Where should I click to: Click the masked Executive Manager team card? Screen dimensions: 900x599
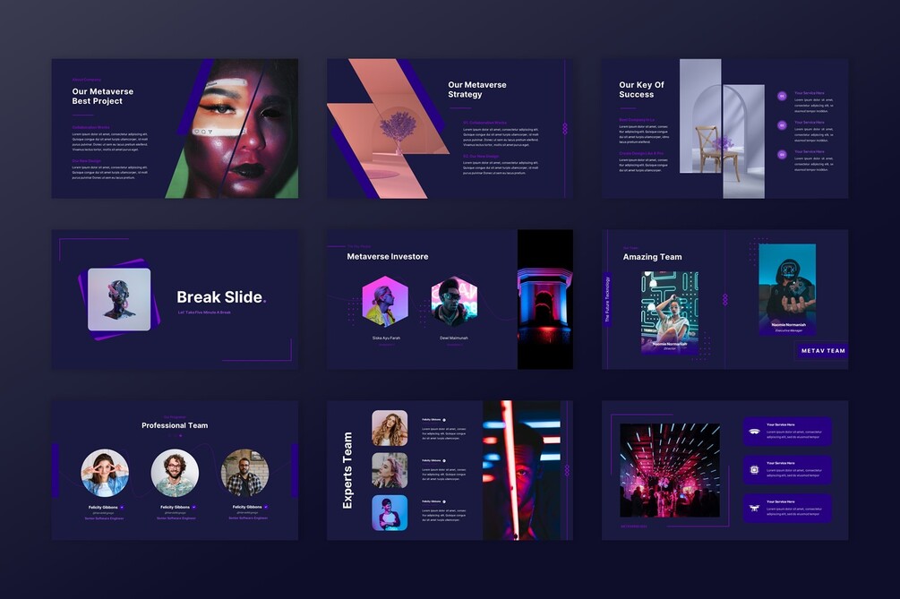click(x=787, y=290)
